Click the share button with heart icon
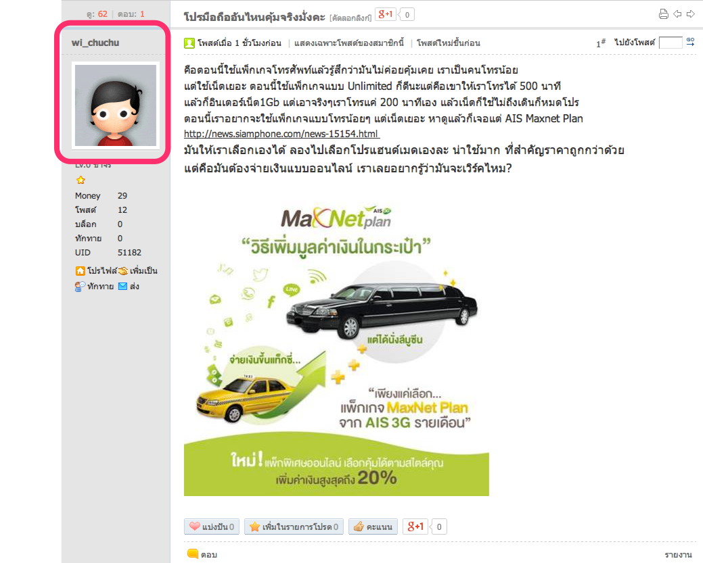703x563 pixels. pyautogui.click(x=212, y=527)
